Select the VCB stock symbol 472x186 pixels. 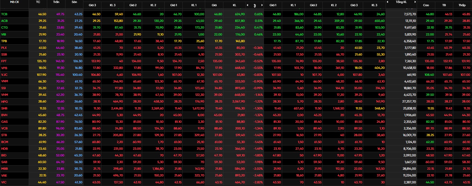4,128
